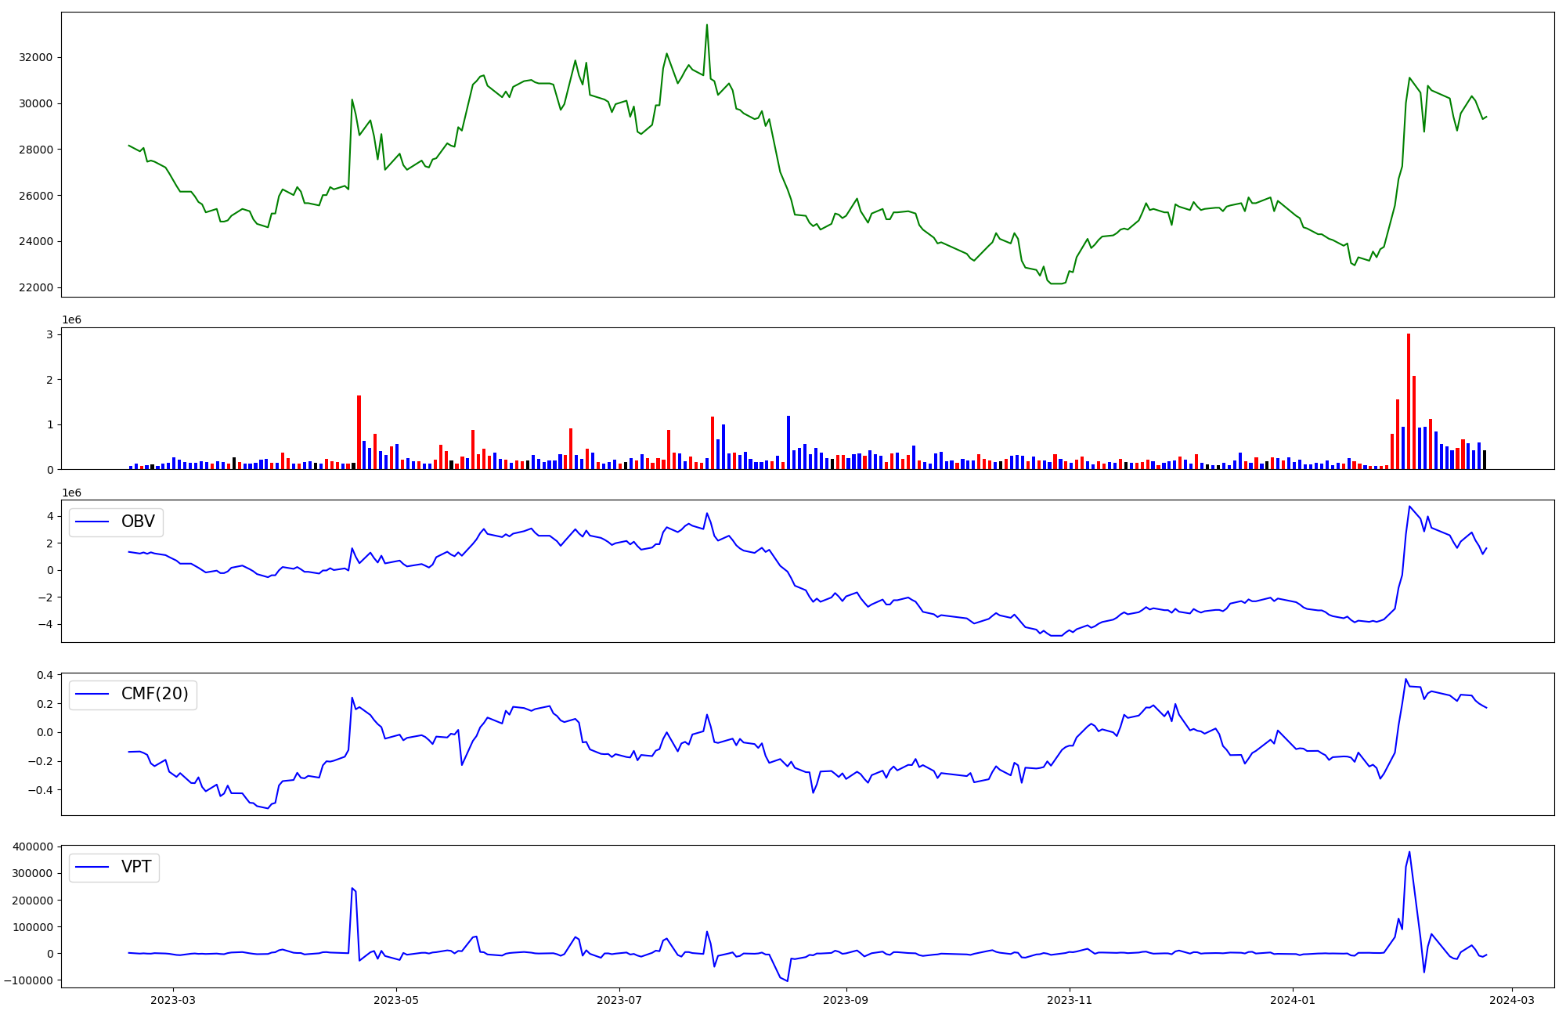
Task: Click the 2023-09 x-axis date label
Action: [846, 999]
